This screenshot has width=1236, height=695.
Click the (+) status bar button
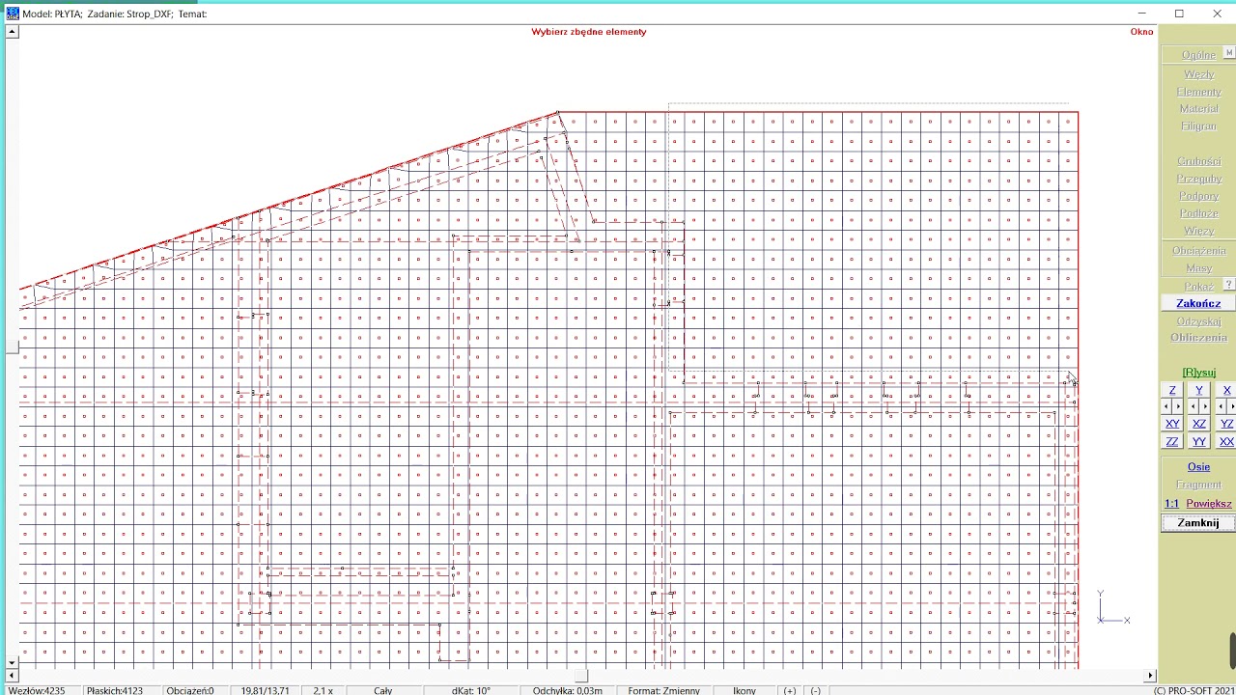[x=790, y=690]
